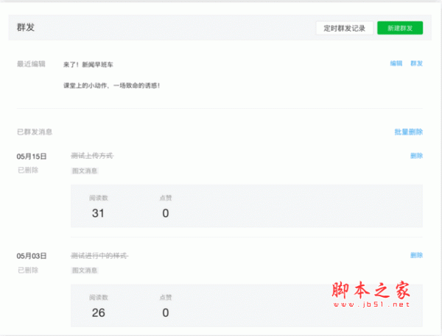Click 批量删除 batch delete link
The width and height of the screenshot is (442, 336).
(x=408, y=132)
